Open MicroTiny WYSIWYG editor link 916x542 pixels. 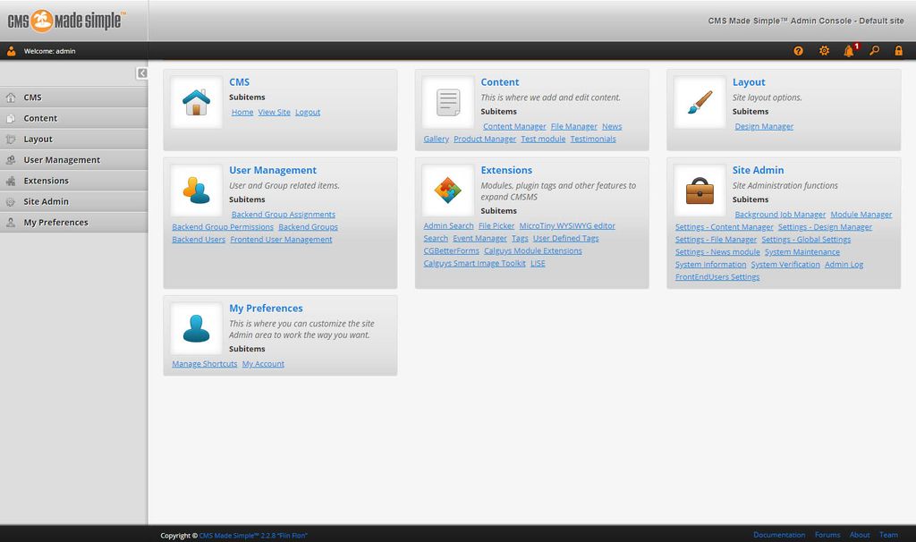(x=567, y=226)
